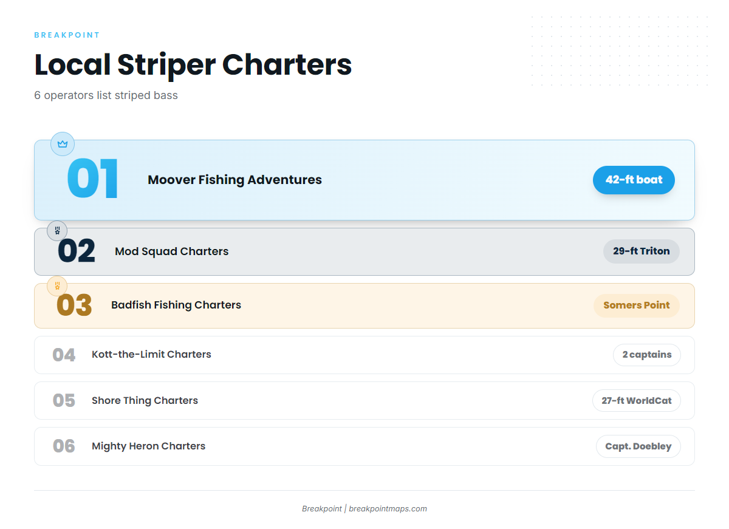This screenshot has width=729, height=529.
Task: Click the 02 rank number
Action: tap(77, 251)
